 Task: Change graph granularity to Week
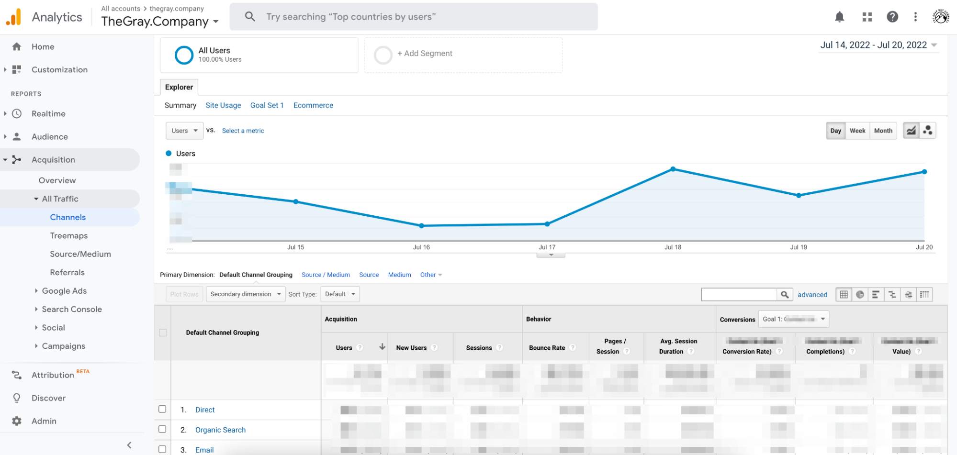(857, 130)
